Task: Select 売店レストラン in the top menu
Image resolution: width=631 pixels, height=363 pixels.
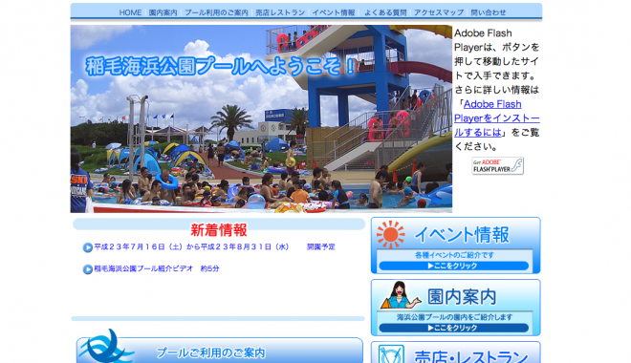Action: (280, 12)
